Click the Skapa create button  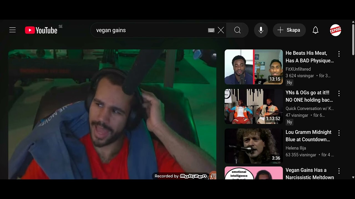pyautogui.click(x=289, y=30)
